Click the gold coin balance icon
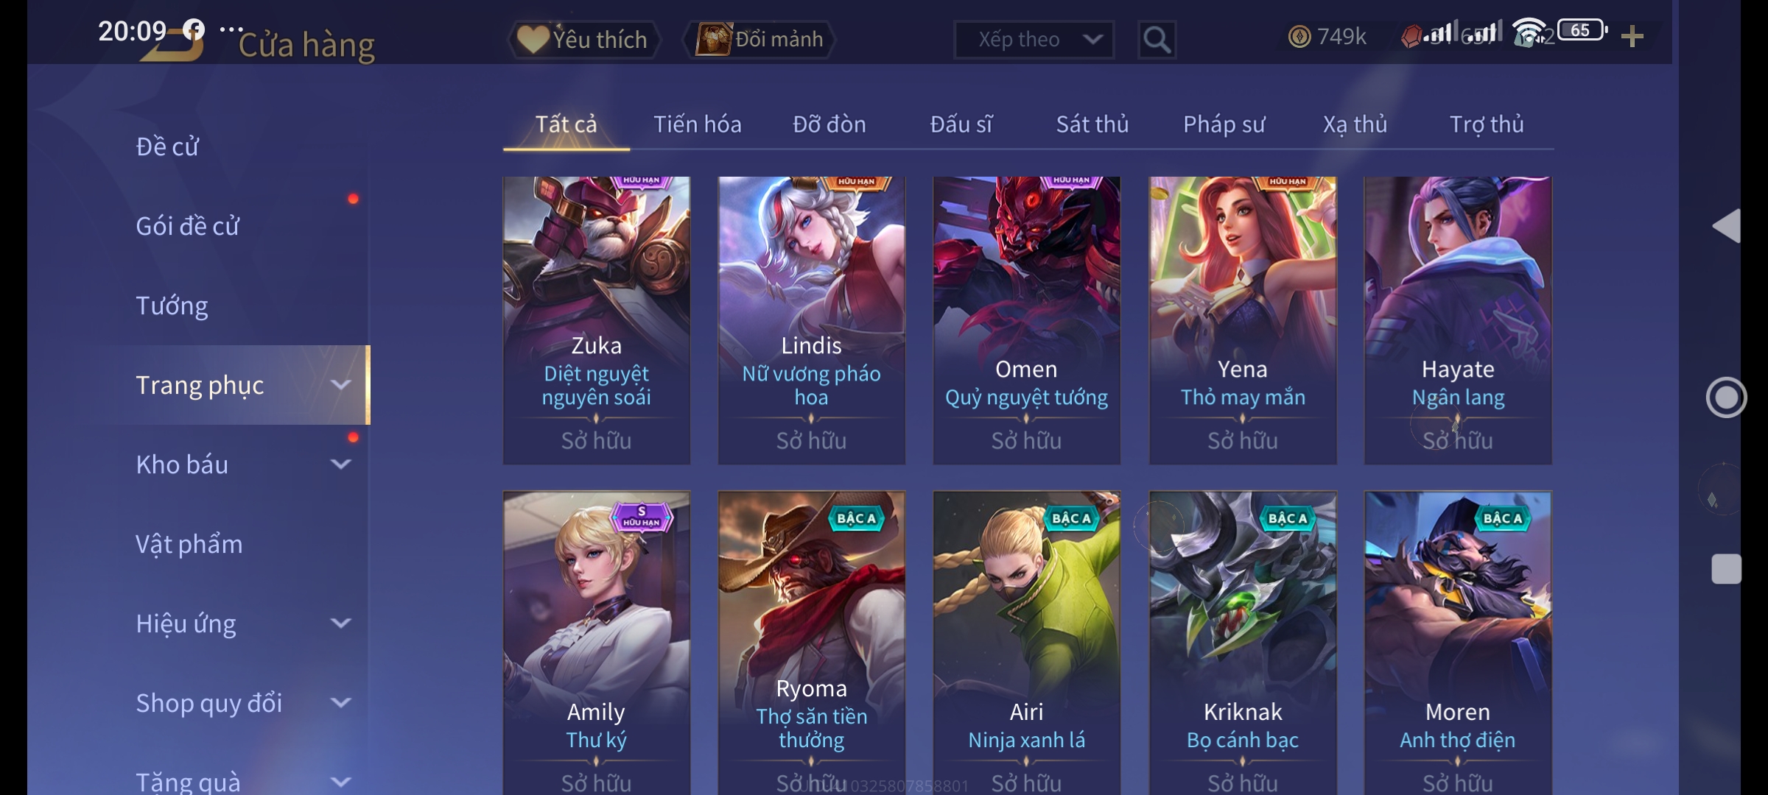Screen dimensions: 1768x795 [1299, 36]
